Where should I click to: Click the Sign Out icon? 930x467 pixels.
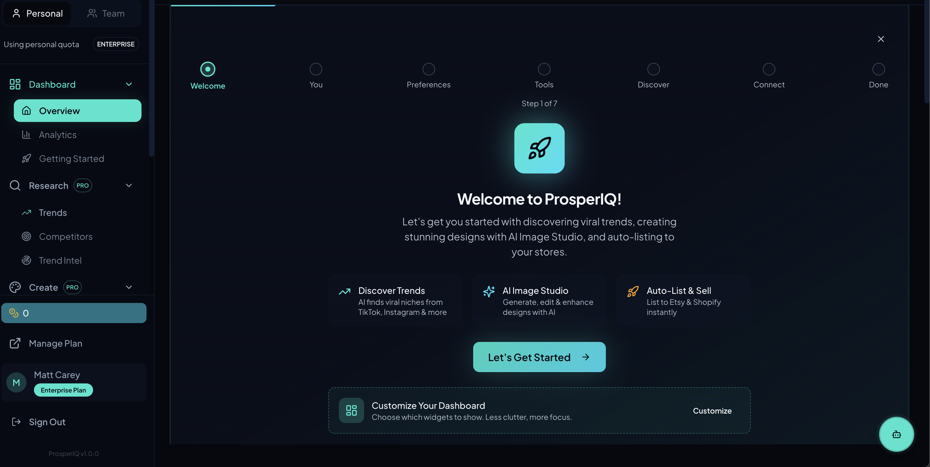point(16,422)
